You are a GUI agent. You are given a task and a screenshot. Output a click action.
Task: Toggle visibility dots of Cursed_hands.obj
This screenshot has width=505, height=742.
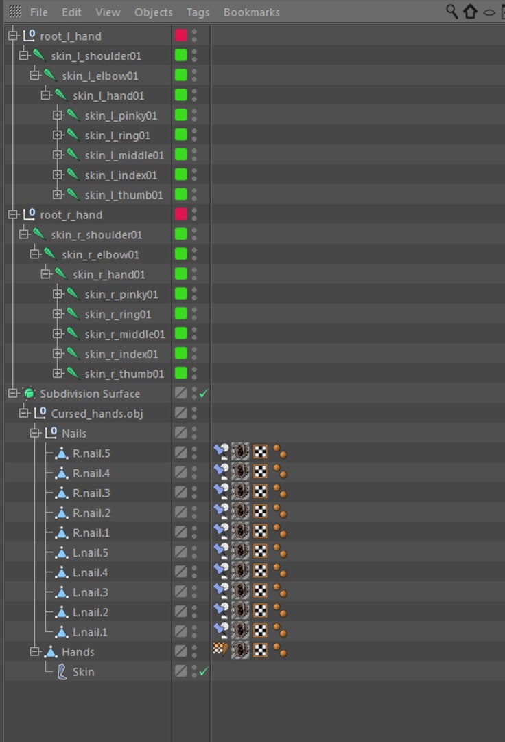point(194,413)
